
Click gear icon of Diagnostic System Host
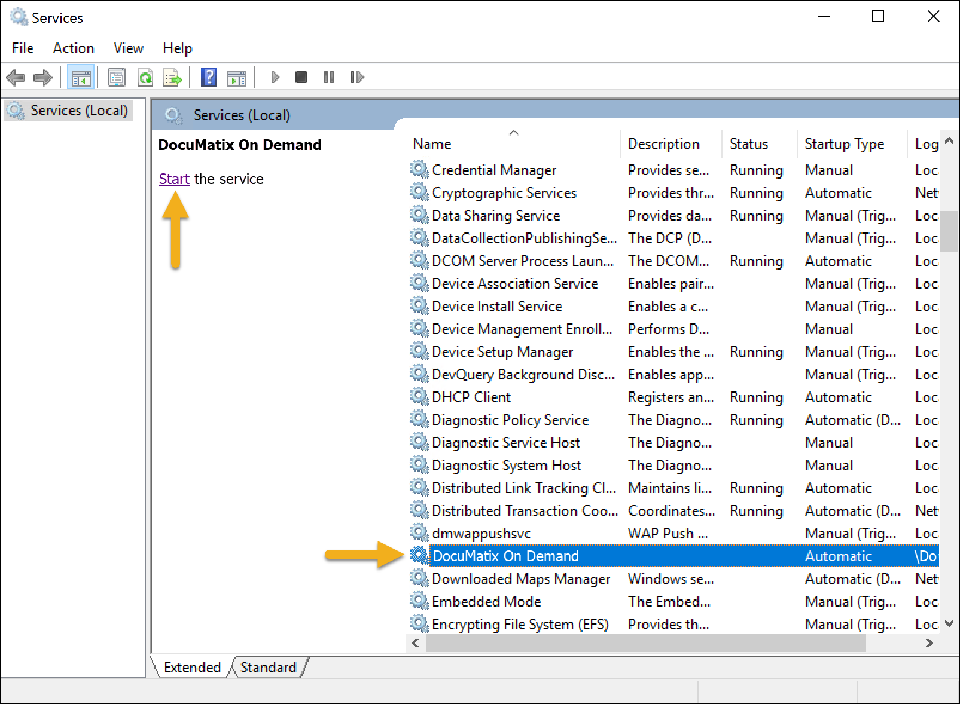pos(420,465)
